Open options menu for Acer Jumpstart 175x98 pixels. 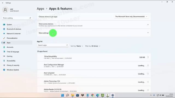(148, 74)
